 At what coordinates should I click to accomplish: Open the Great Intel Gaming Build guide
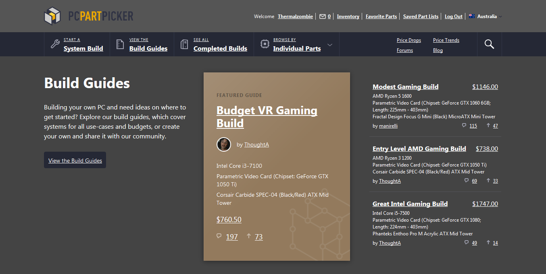click(410, 204)
